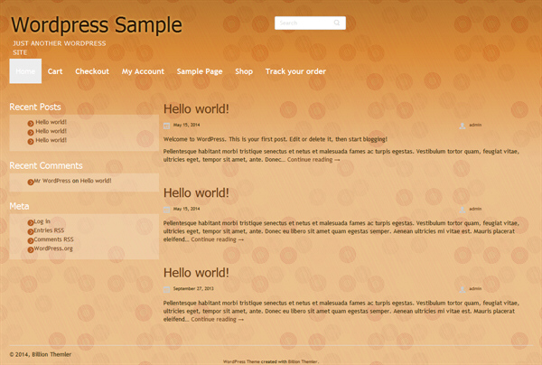This screenshot has width=542, height=365.
Task: Open the WordPress.org link
Action: tap(53, 248)
